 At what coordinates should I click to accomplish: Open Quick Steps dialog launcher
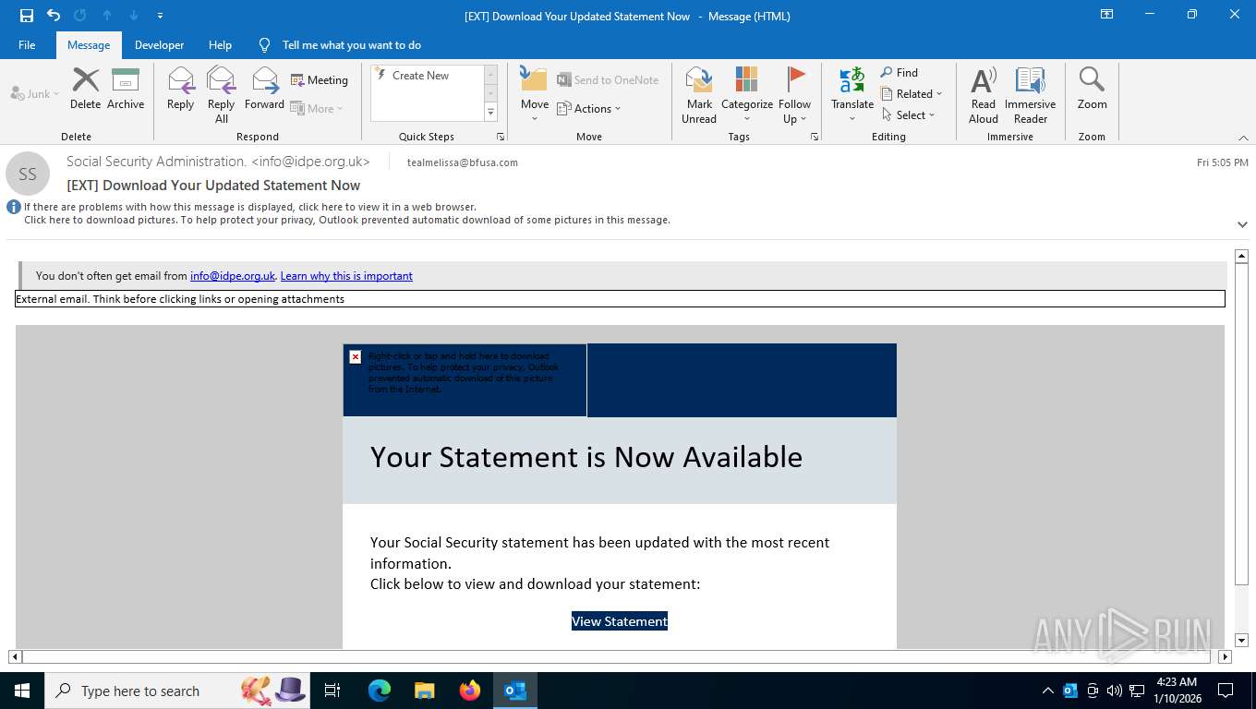(501, 137)
